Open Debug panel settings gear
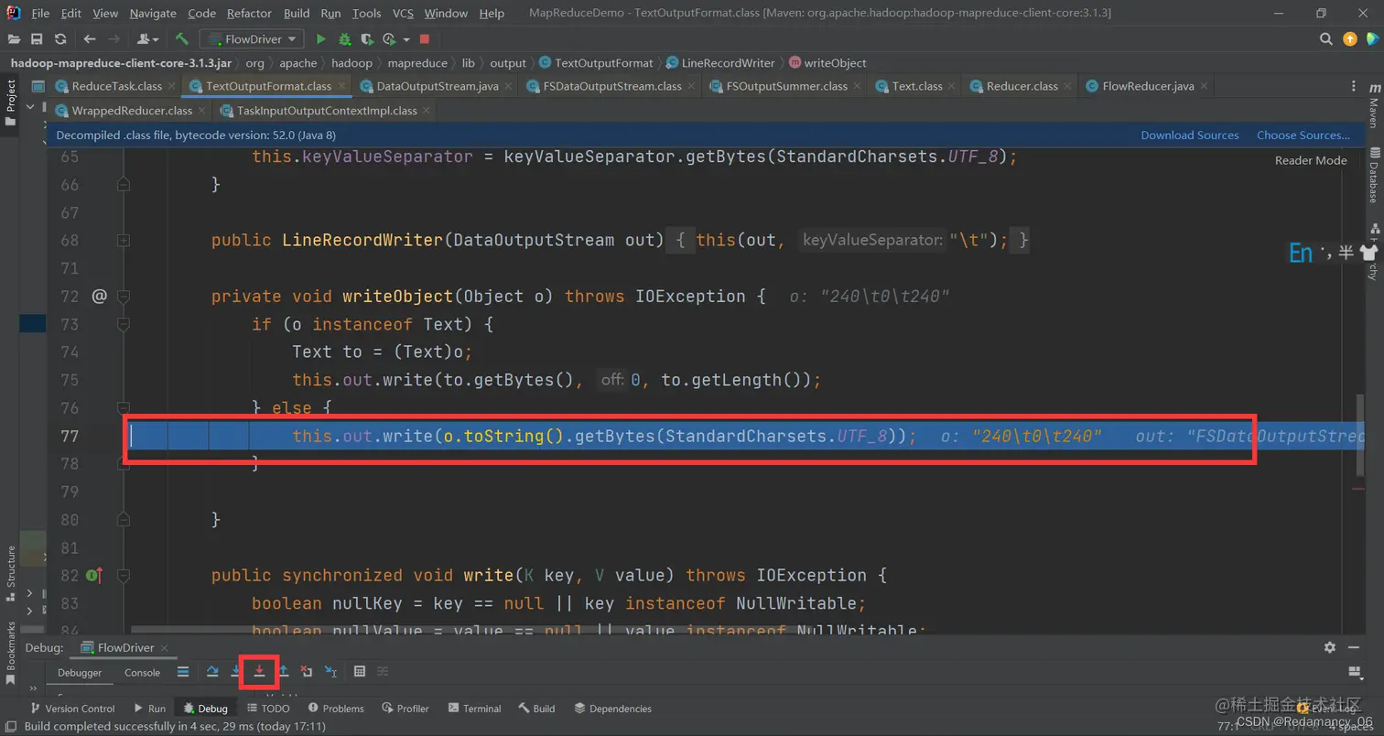1384x736 pixels. tap(1330, 647)
